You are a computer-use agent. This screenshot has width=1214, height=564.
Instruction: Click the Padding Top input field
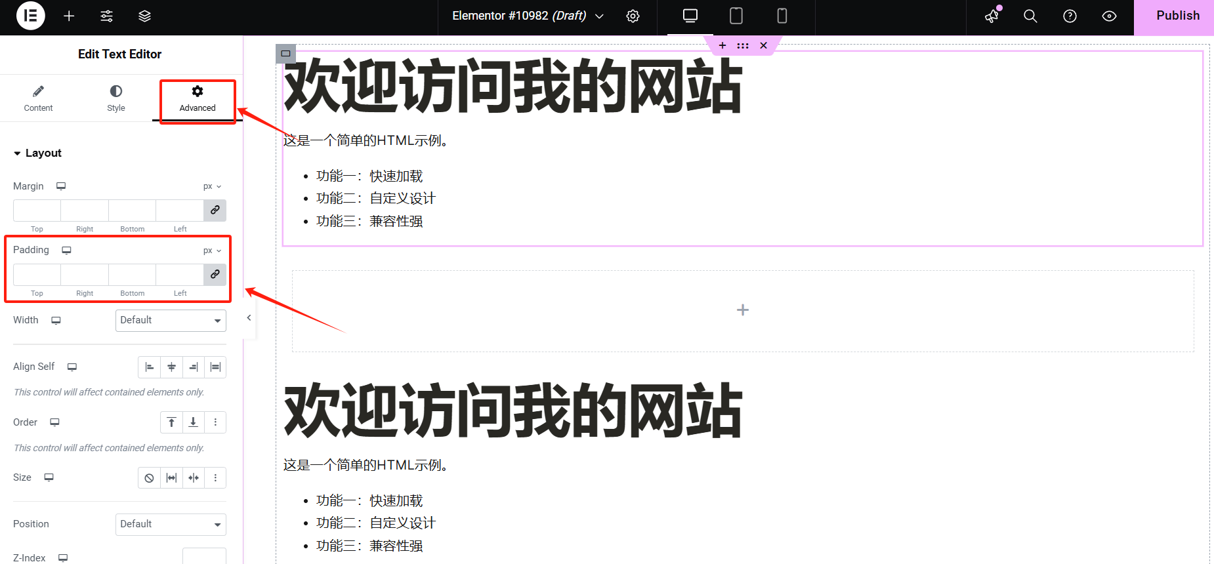click(37, 275)
